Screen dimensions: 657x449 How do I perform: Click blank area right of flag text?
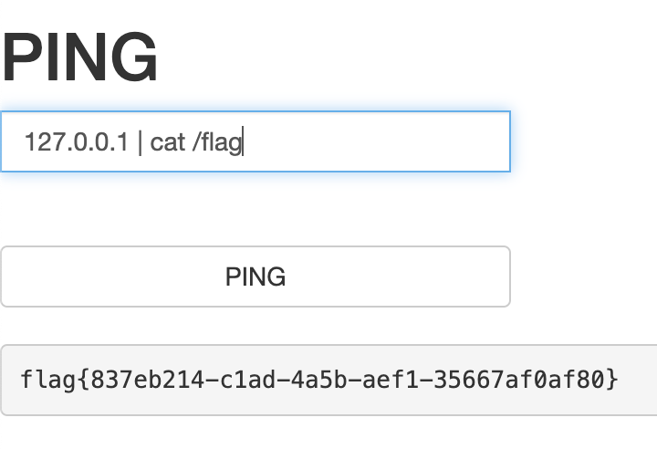(x=639, y=380)
